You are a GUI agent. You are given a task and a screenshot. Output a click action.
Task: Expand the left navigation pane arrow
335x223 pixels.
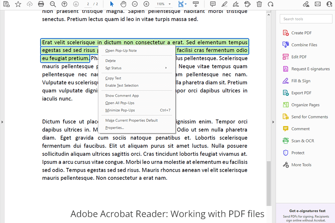(x=2, y=122)
